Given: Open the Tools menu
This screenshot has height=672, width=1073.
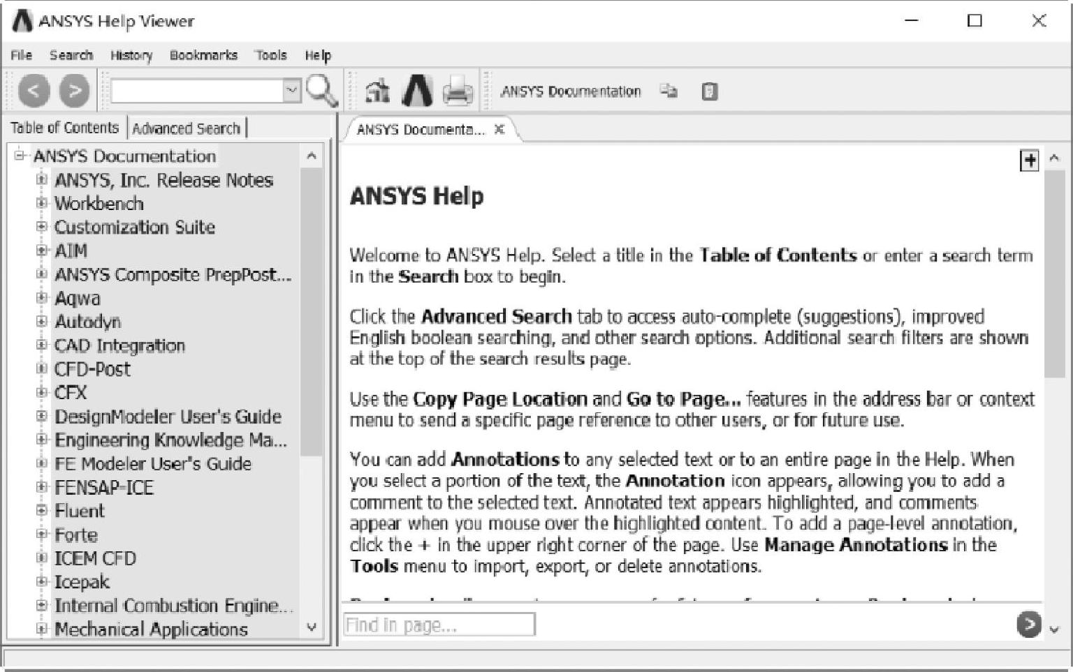Looking at the screenshot, I should click(x=271, y=55).
